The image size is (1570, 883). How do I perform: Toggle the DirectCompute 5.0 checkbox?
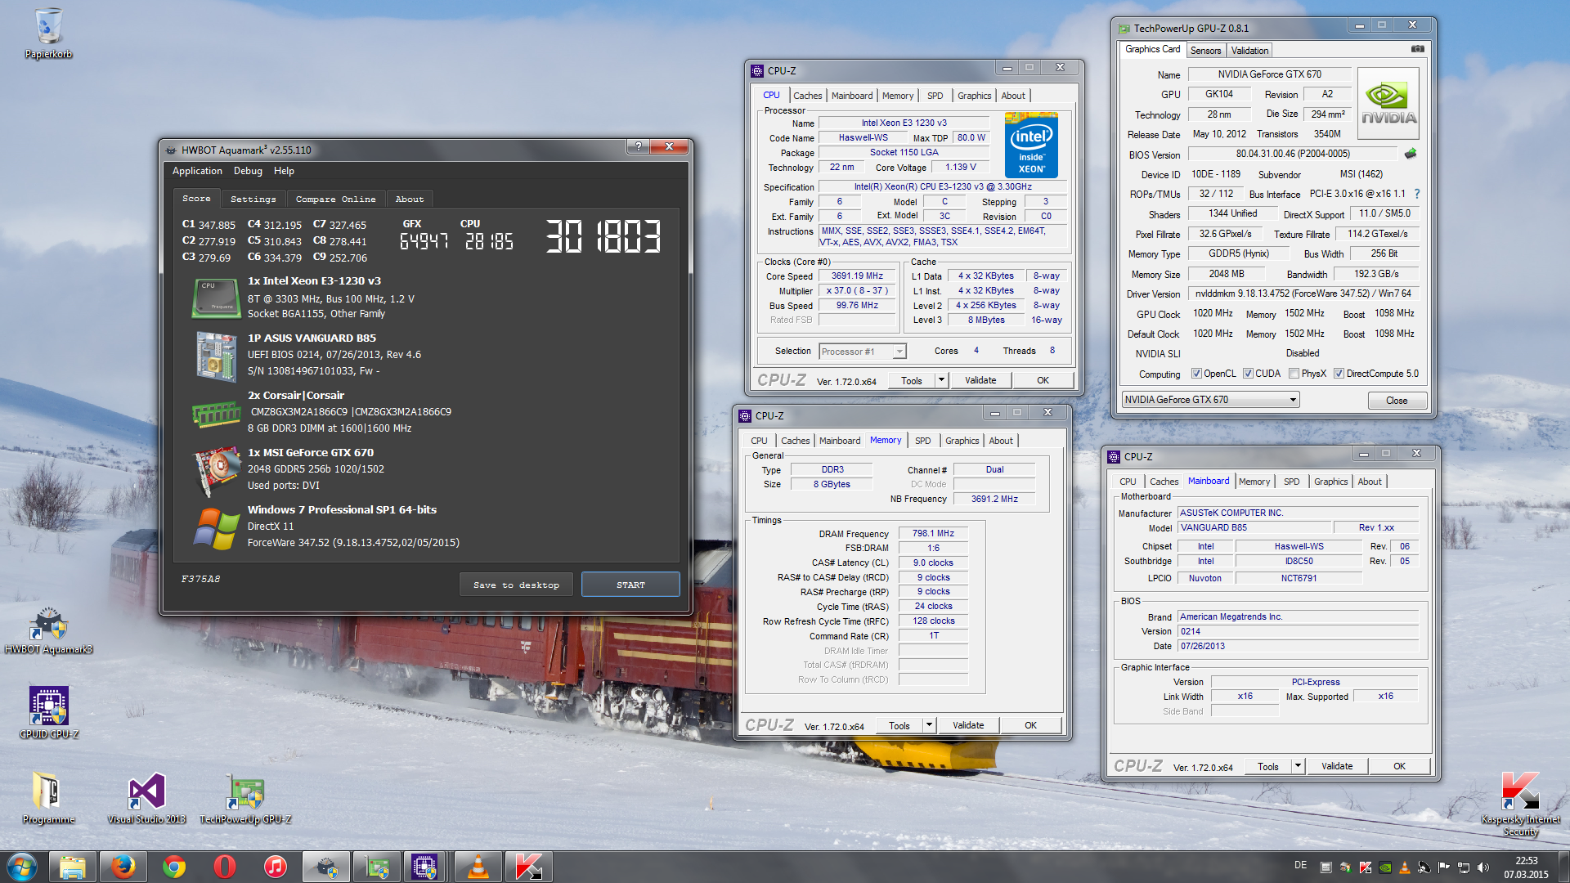click(x=1339, y=374)
